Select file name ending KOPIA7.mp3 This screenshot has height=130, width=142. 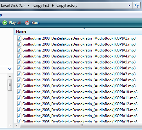[x=79, y=74]
